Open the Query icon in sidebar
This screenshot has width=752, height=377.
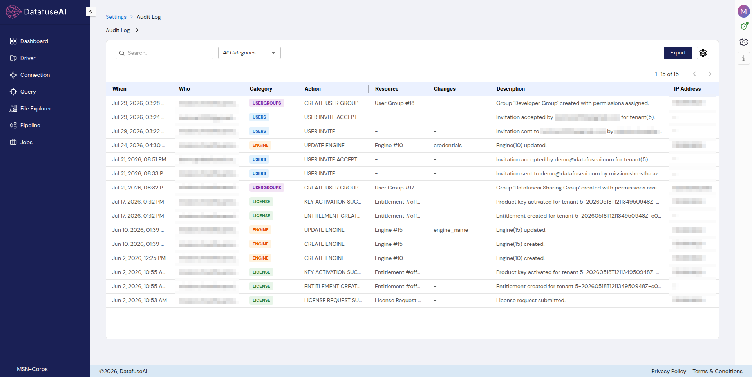pos(13,92)
